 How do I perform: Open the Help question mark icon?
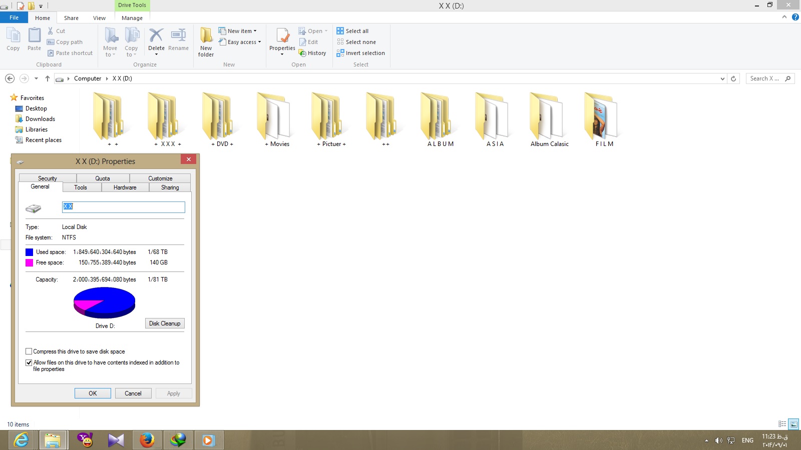coord(795,17)
